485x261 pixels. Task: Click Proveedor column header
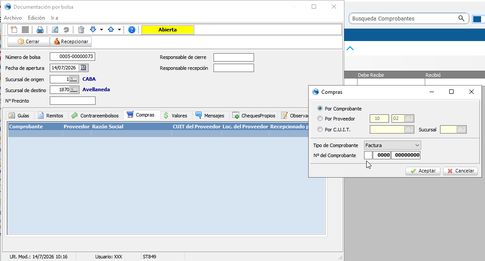[76, 127]
